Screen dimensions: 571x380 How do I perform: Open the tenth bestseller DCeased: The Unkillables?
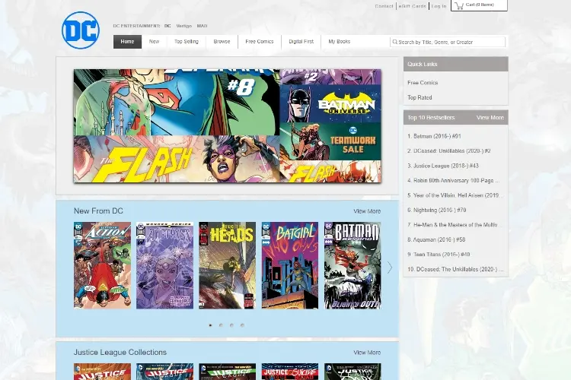click(455, 269)
